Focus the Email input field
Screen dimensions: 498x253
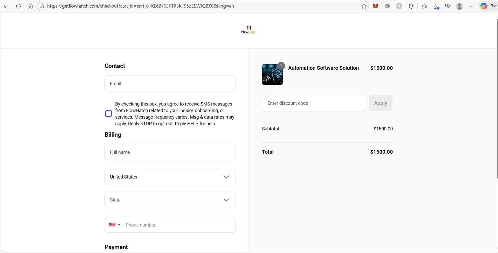pyautogui.click(x=170, y=84)
